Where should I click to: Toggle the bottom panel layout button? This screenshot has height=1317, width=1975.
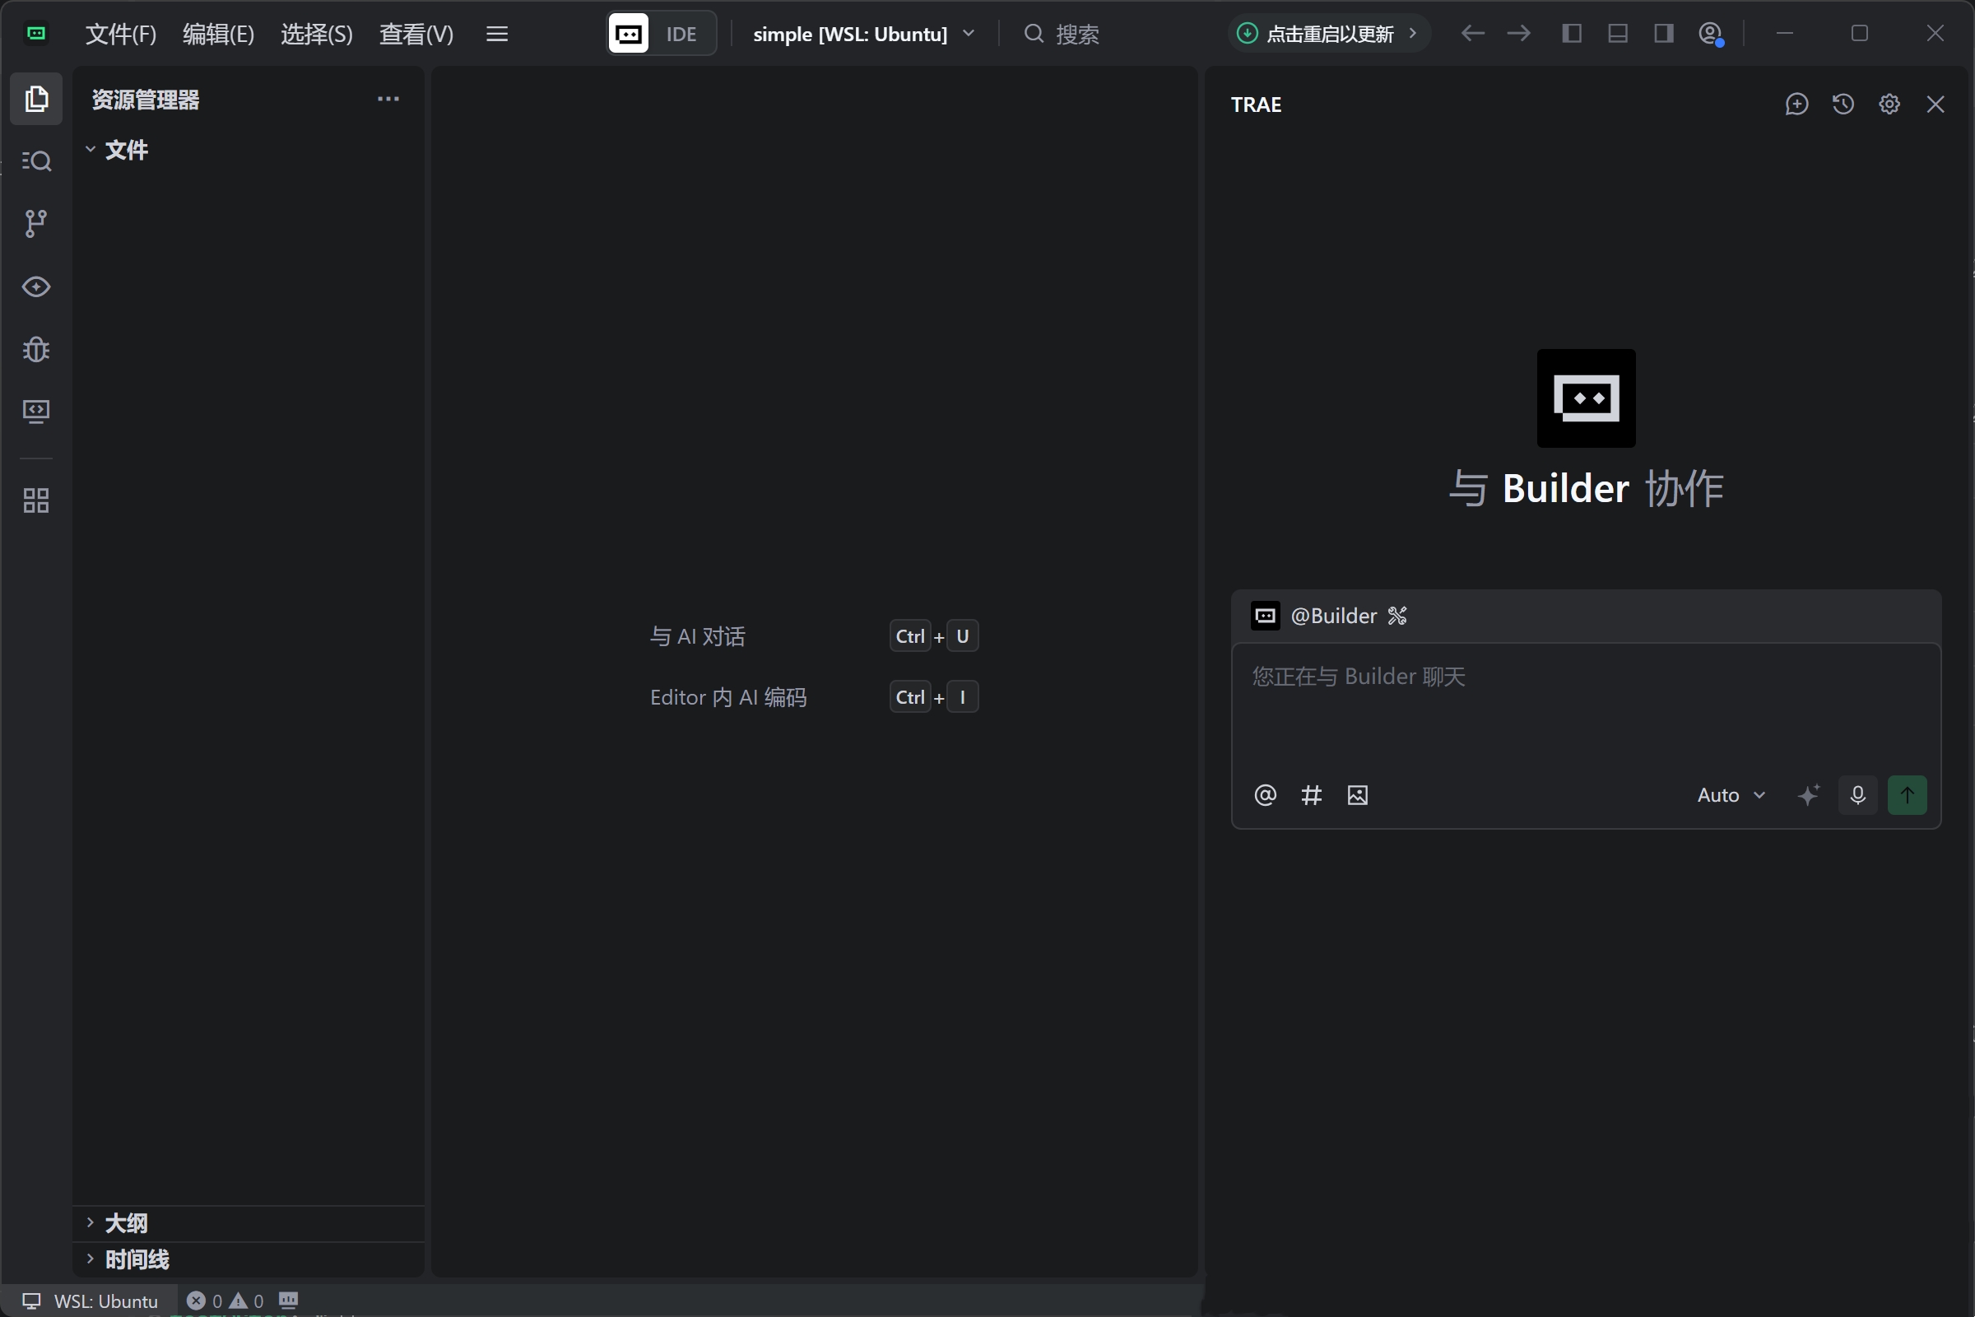[x=1617, y=34]
